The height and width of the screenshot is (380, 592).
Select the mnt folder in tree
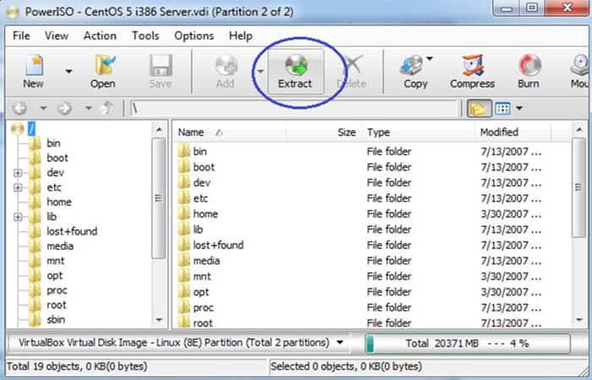coord(56,261)
